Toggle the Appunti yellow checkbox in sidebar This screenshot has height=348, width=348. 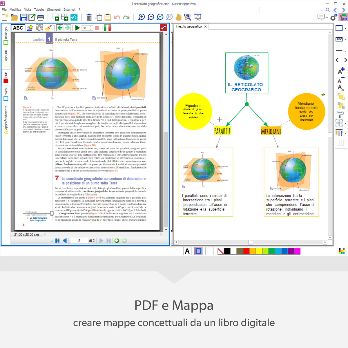[6, 64]
